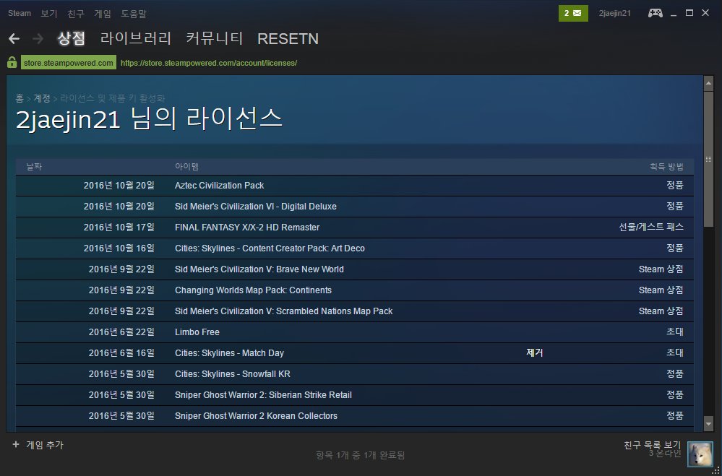
Task: Open the friend avatar thumbnail
Action: [x=700, y=454]
